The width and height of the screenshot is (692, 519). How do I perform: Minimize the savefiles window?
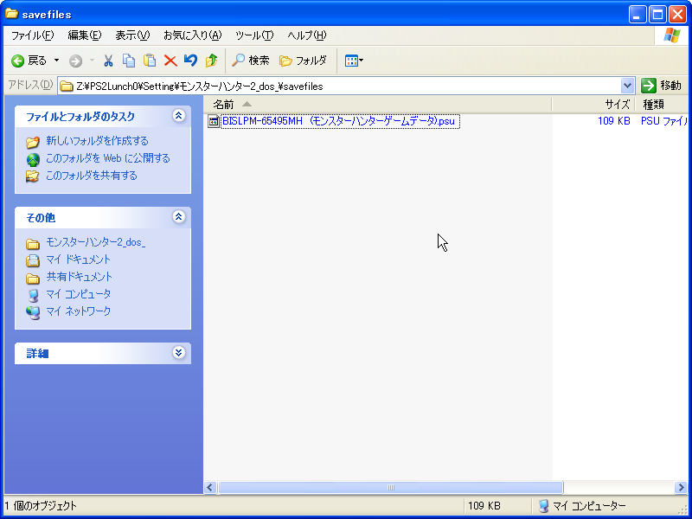638,15
